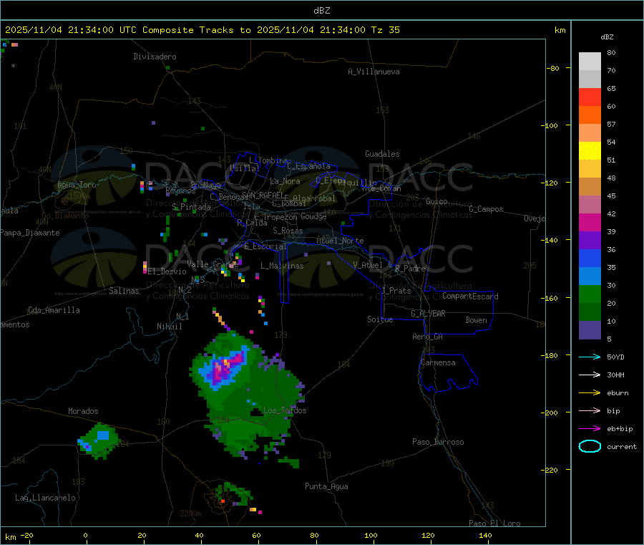644x545 pixels.
Task: Click the G_Campos map label
Action: coord(486,209)
